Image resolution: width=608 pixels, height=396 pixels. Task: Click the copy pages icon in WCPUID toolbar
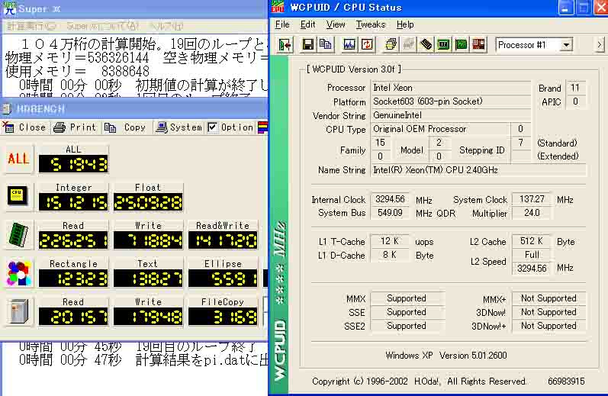click(x=325, y=45)
